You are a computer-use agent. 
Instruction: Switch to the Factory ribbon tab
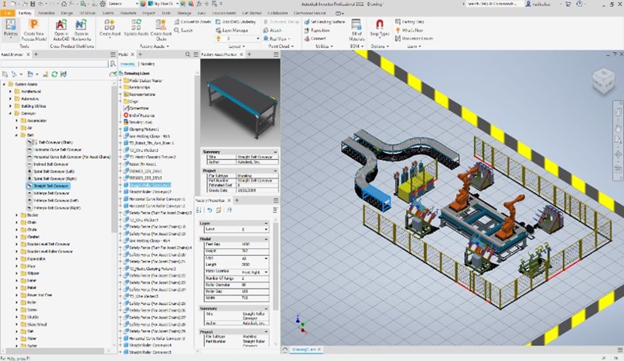pyautogui.click(x=24, y=13)
